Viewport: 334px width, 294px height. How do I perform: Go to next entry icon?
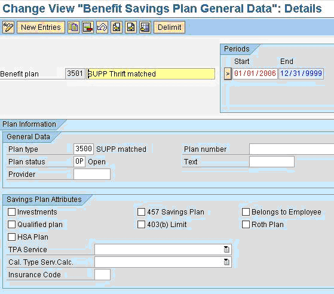click(131, 27)
